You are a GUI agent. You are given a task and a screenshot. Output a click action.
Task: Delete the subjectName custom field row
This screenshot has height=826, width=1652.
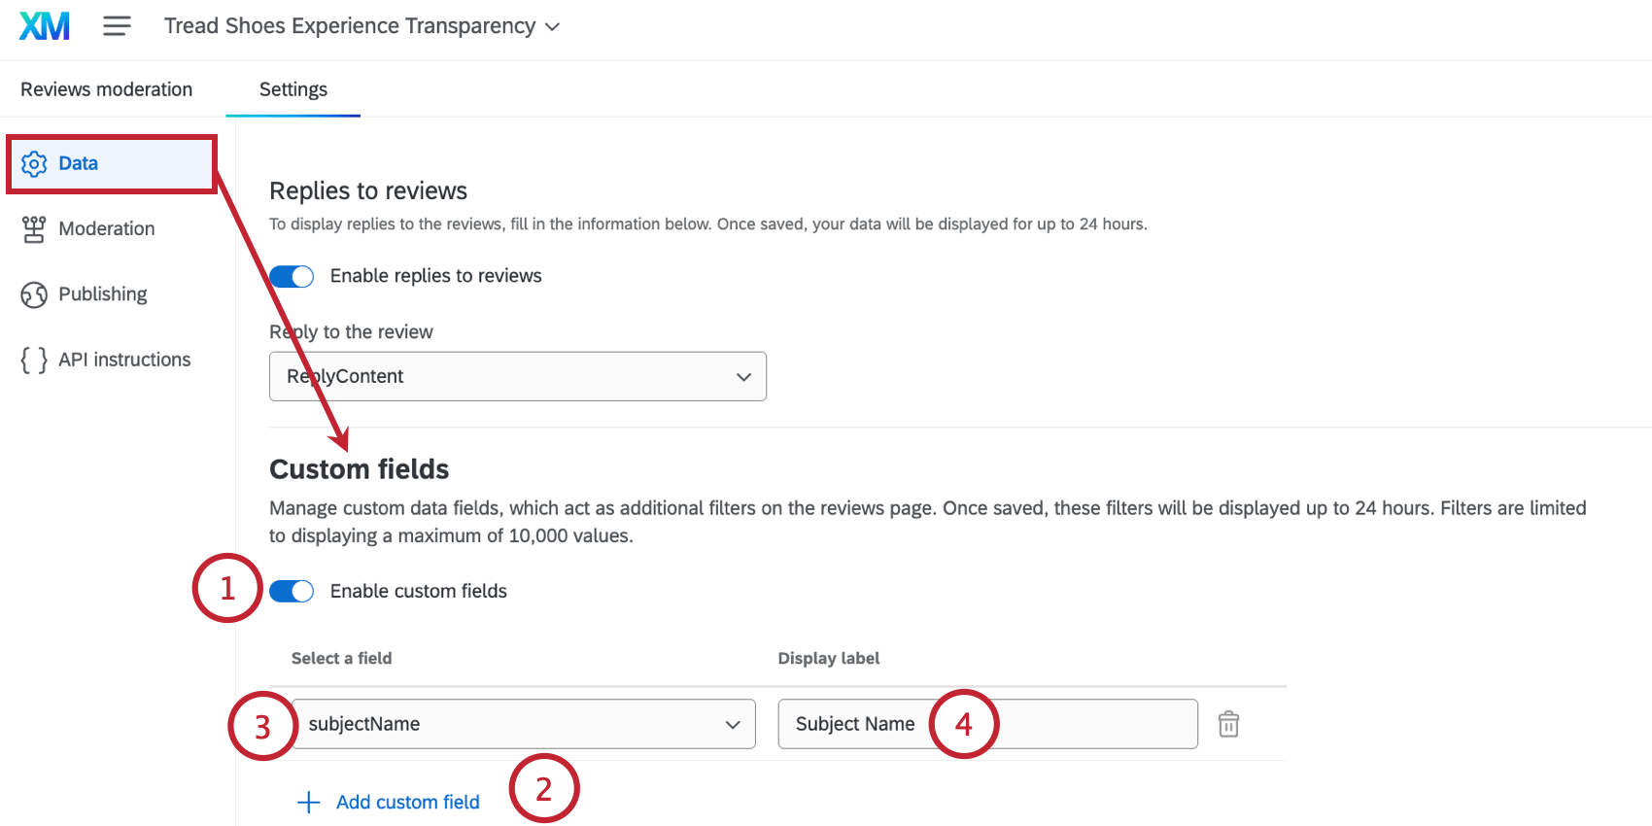(1228, 724)
